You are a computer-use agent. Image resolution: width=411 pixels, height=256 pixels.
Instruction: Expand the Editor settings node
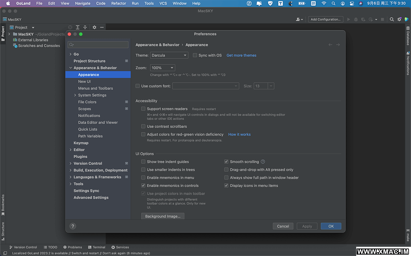pos(71,150)
